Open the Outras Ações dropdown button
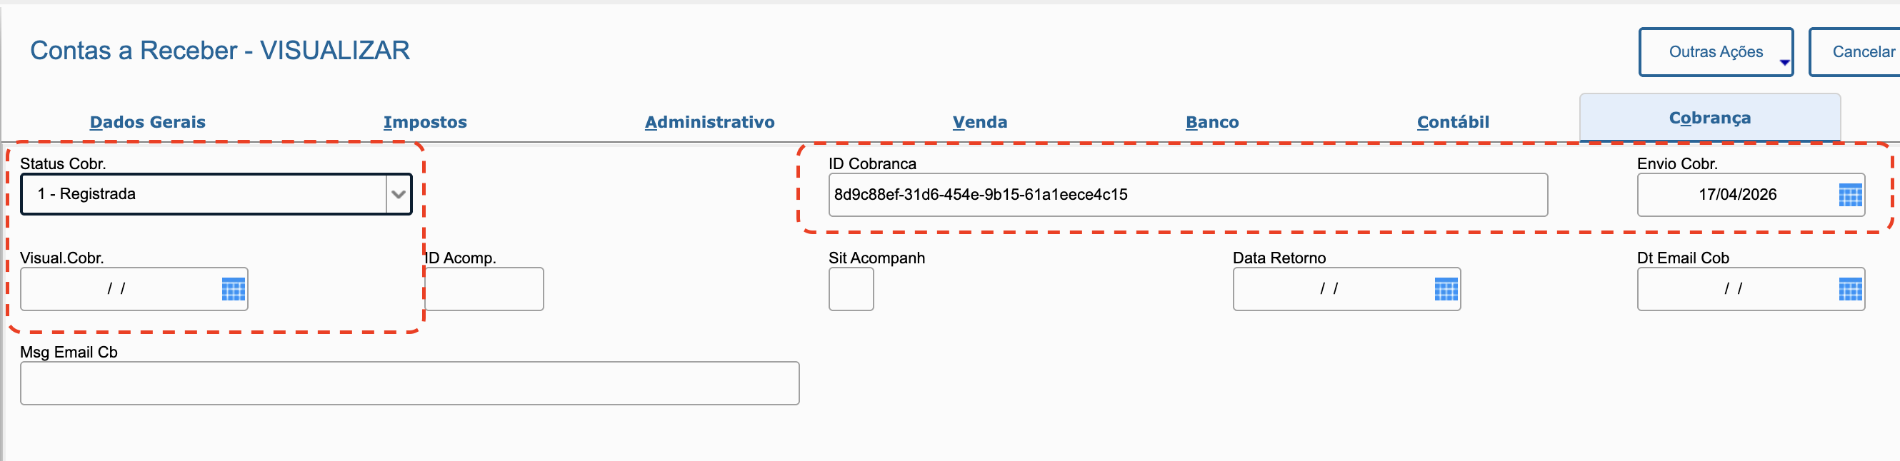 (x=1716, y=52)
